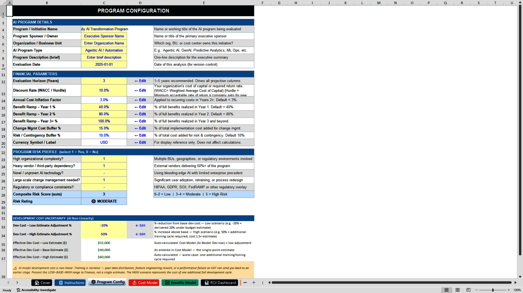Image resolution: width=523 pixels, height=293 pixels.
Task: Click Edit link for Benefit Ramp Year 3+
Action: click(140, 121)
